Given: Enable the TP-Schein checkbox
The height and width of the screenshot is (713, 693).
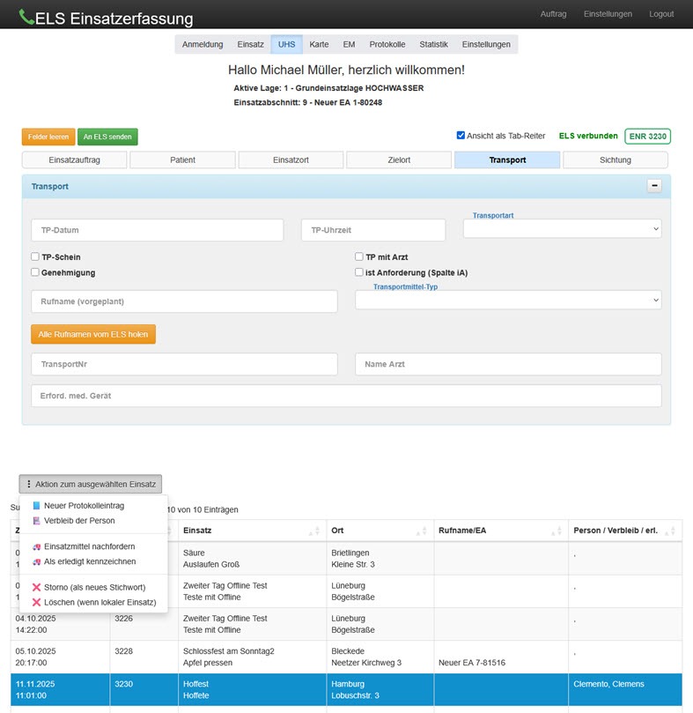Looking at the screenshot, I should 35,257.
